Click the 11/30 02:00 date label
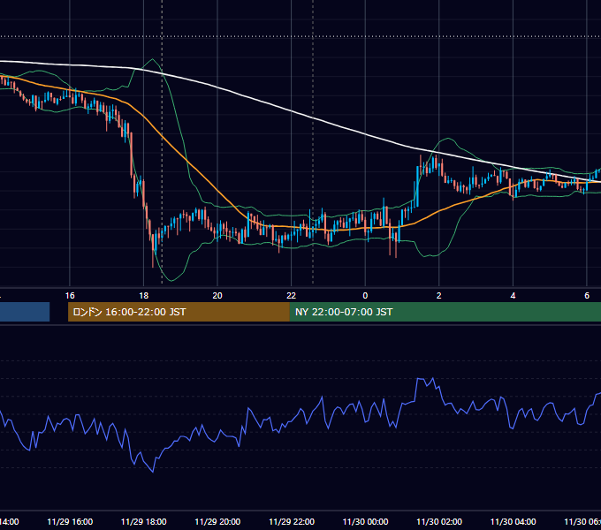Viewport: 601px width, 530px height. (x=439, y=521)
